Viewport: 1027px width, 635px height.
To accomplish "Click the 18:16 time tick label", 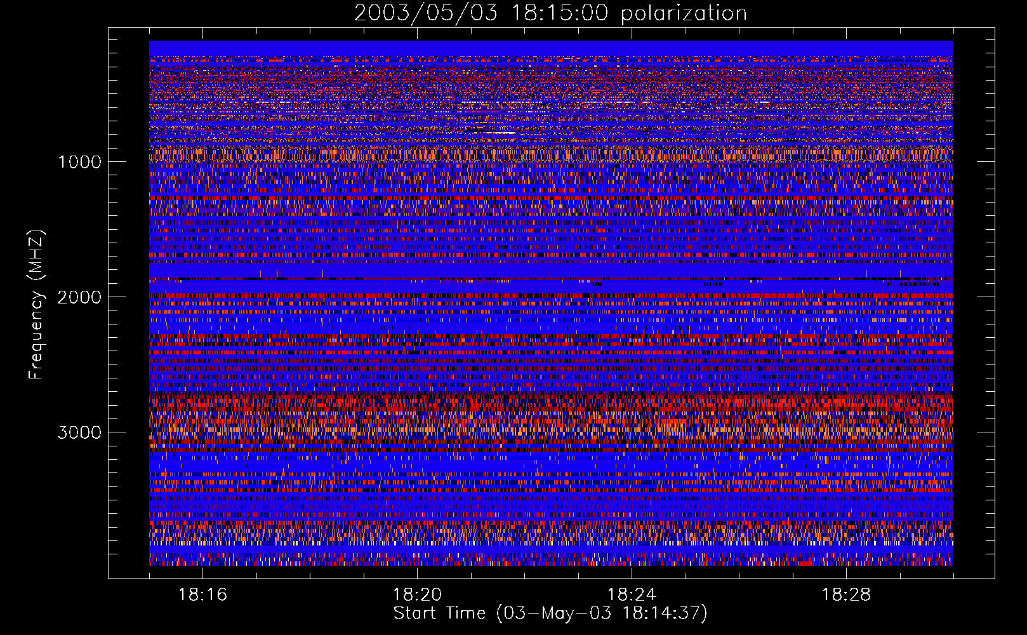I will (202, 595).
